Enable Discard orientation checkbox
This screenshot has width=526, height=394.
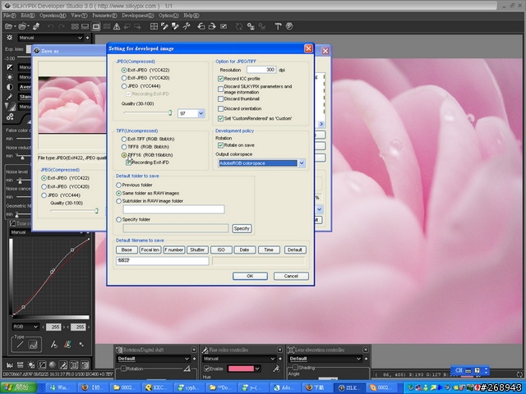pos(220,108)
